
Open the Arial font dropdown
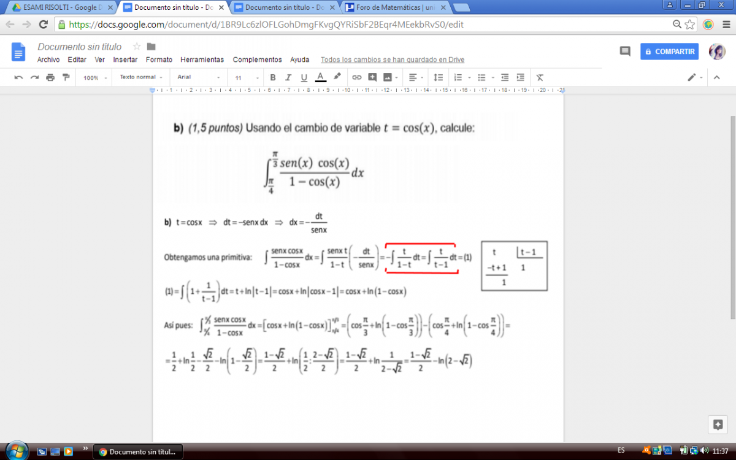(x=198, y=77)
